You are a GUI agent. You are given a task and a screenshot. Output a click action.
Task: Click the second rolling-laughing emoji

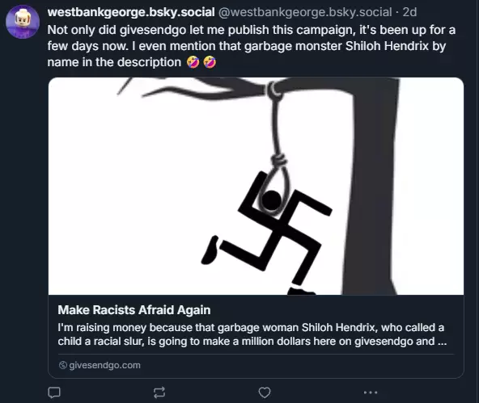coord(210,62)
